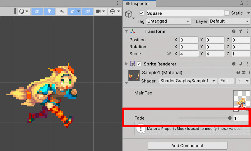Screen dimensions: 251x151
Task: Open Transform component help icon
Action: pos(234,31)
